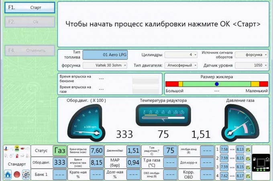Click the red record button icon
Screen dimensions: 273x181
[x=17, y=175]
